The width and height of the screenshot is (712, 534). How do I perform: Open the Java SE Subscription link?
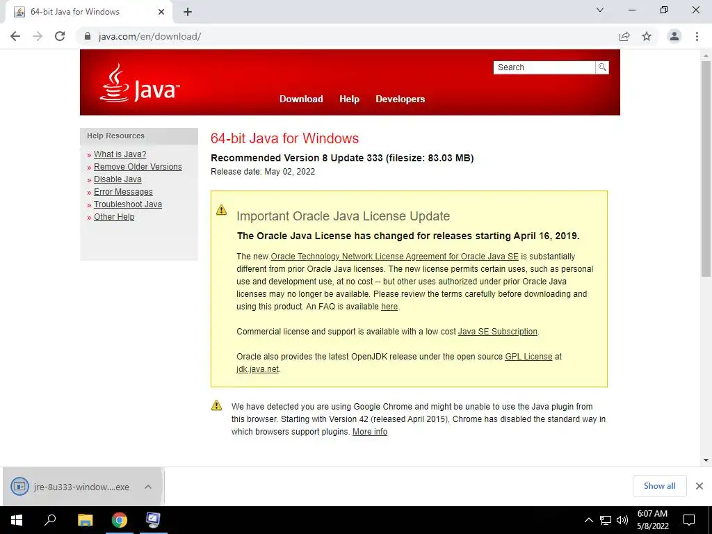[x=497, y=332]
